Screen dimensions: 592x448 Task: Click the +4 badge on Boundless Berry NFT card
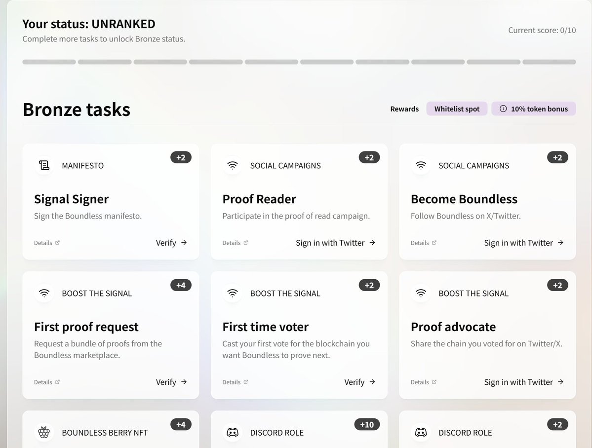pos(181,425)
